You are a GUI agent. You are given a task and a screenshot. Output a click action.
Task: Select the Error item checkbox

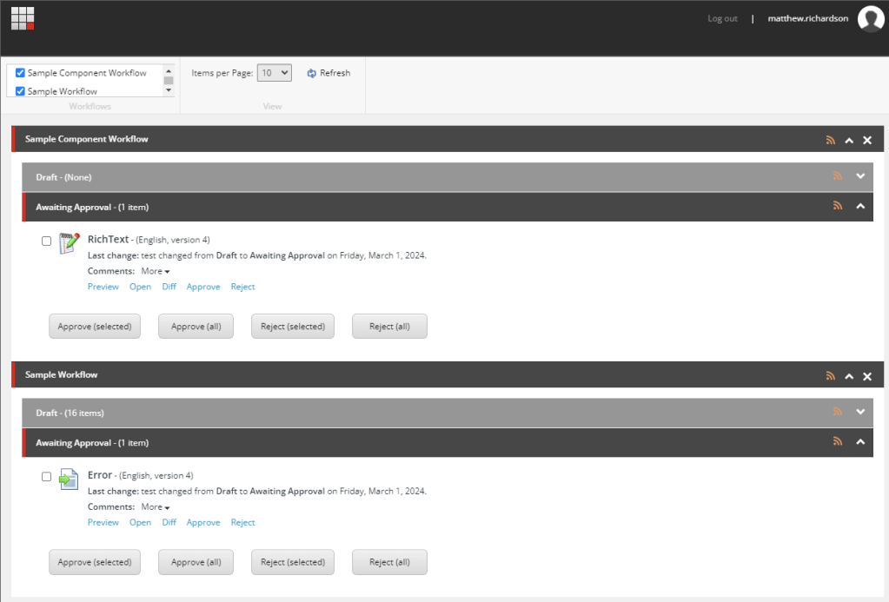click(47, 477)
